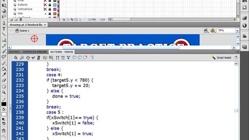Screen dimensions: 249x140
Task: Click New Layer button in timeline
Action: (x=11, y=19)
